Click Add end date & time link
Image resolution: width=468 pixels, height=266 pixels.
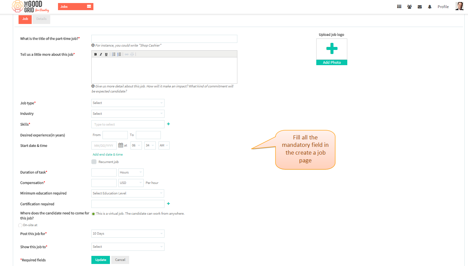(108, 155)
